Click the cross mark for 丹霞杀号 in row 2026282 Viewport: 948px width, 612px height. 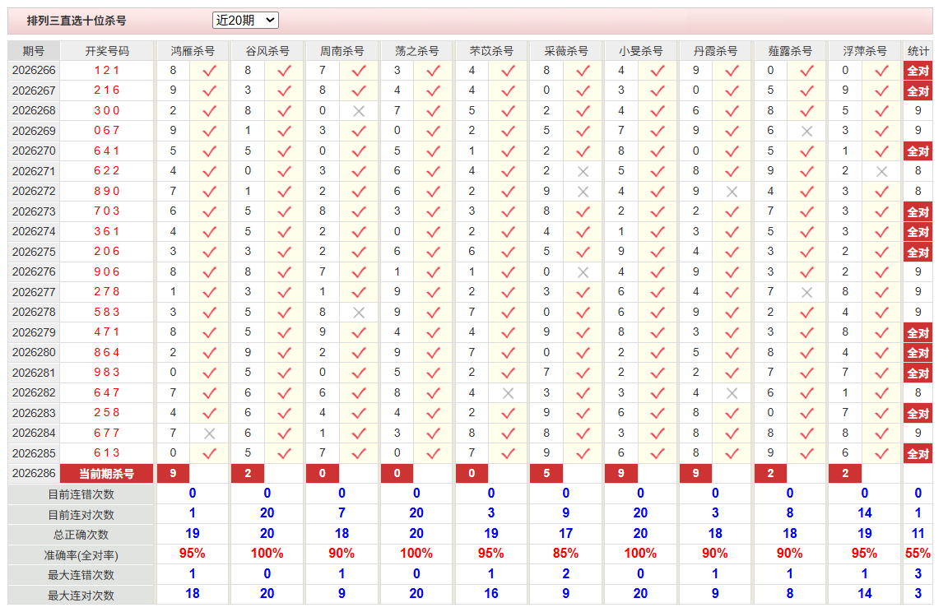tap(732, 393)
